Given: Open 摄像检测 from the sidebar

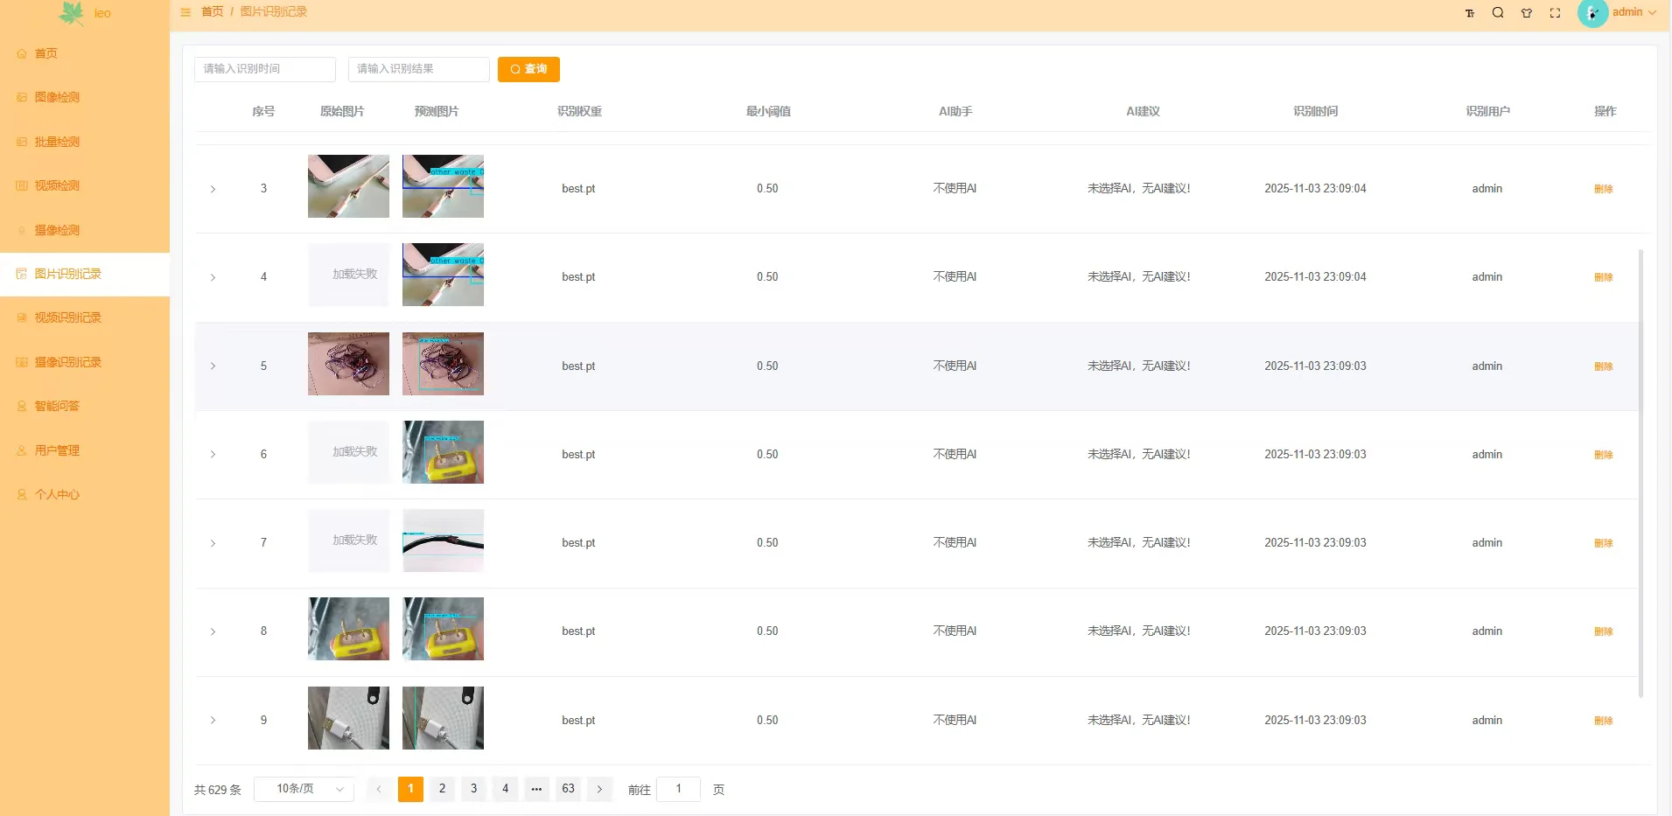Looking at the screenshot, I should (58, 229).
